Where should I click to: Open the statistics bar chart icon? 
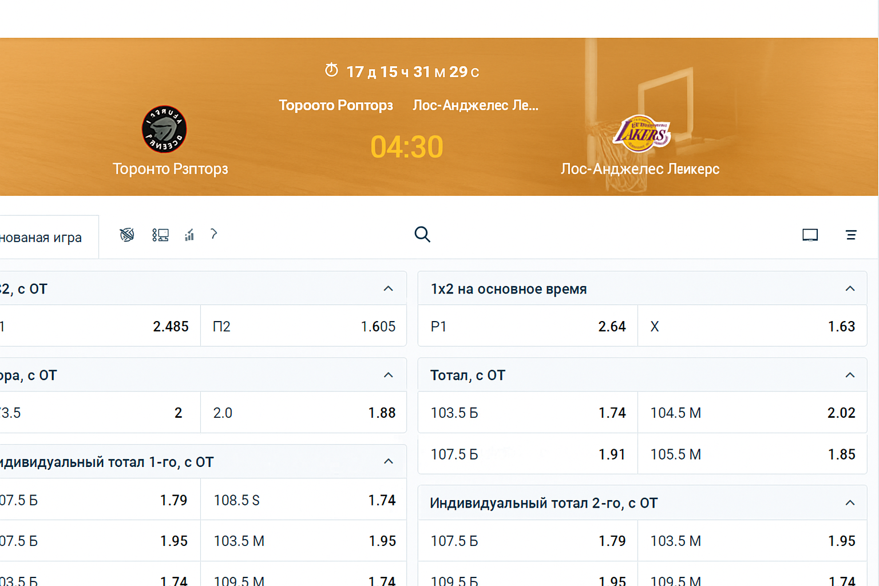pos(189,235)
